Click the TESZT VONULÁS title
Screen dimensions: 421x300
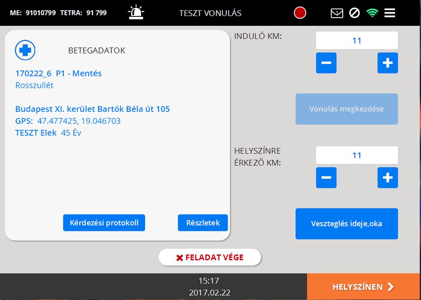tap(210, 13)
